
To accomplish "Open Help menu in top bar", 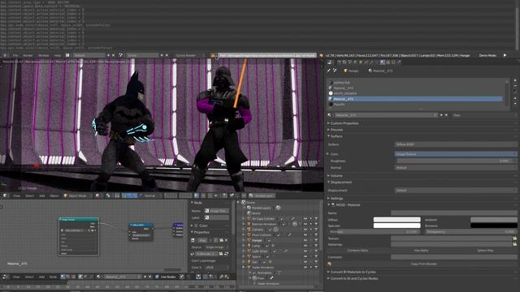I will click(x=58, y=55).
